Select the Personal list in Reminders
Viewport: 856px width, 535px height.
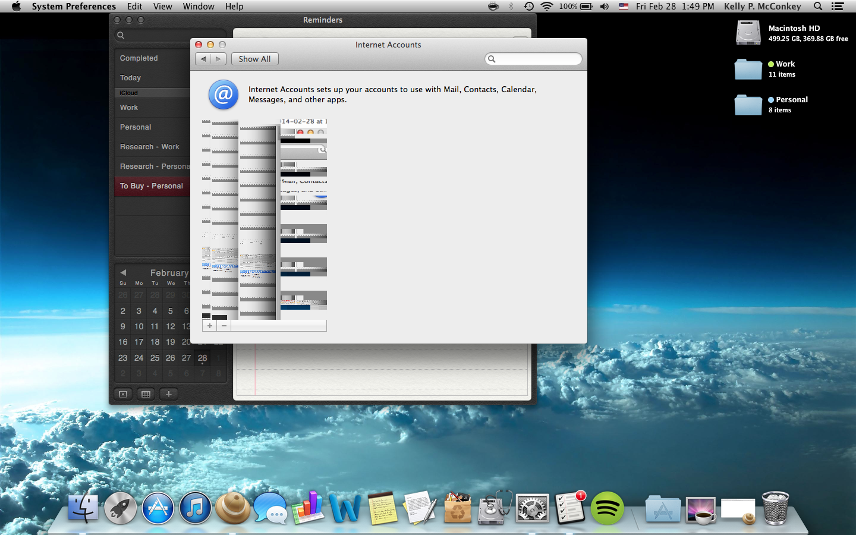pyautogui.click(x=153, y=127)
